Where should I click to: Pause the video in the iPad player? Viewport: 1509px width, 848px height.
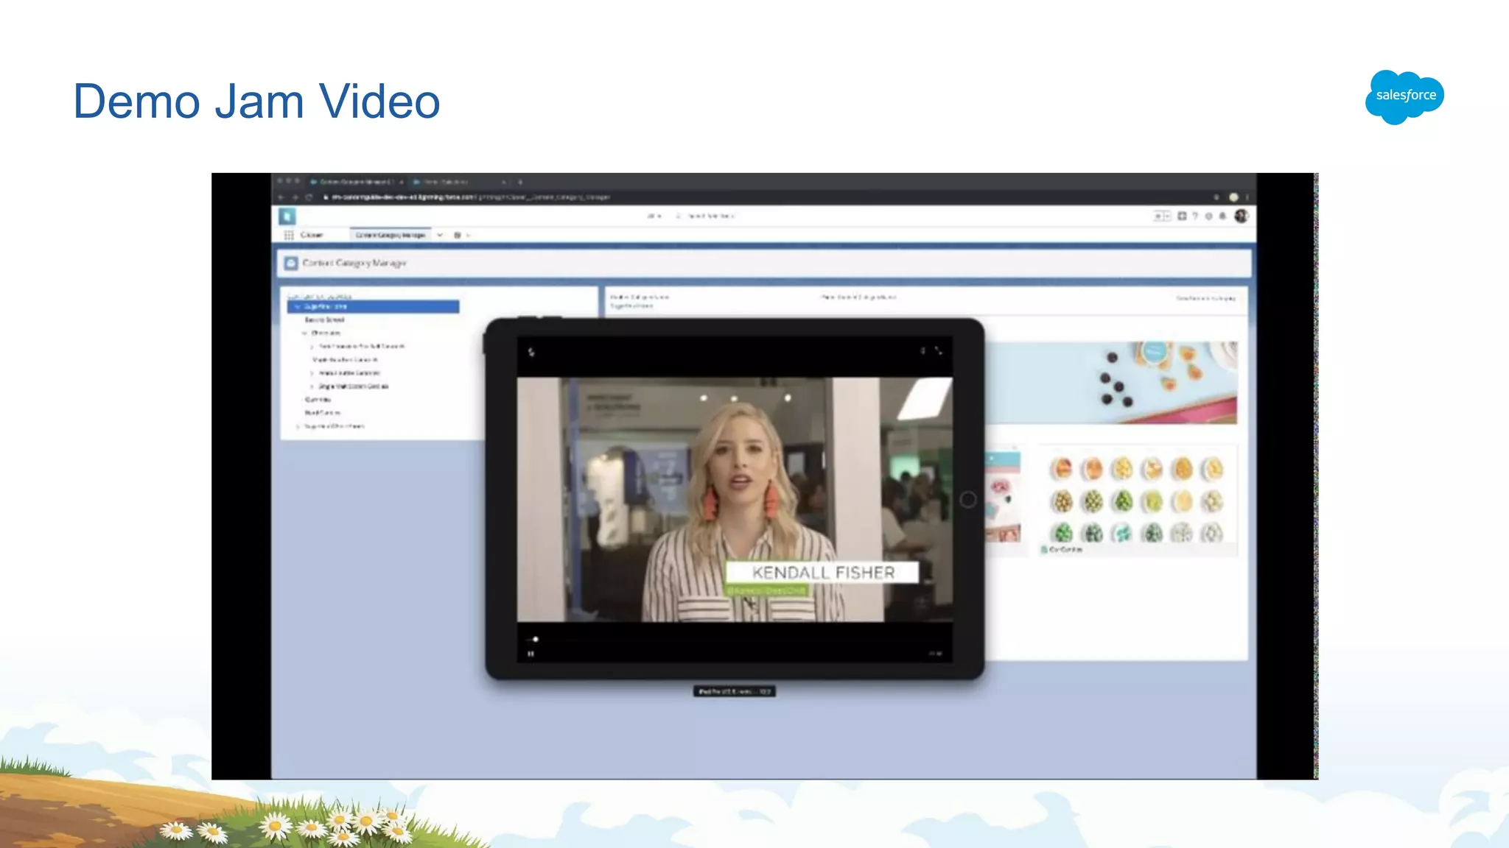click(x=531, y=654)
